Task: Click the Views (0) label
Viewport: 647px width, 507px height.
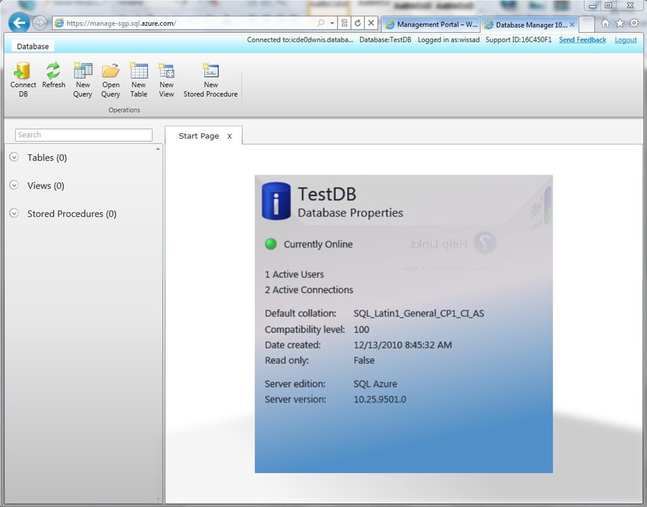Action: point(46,186)
